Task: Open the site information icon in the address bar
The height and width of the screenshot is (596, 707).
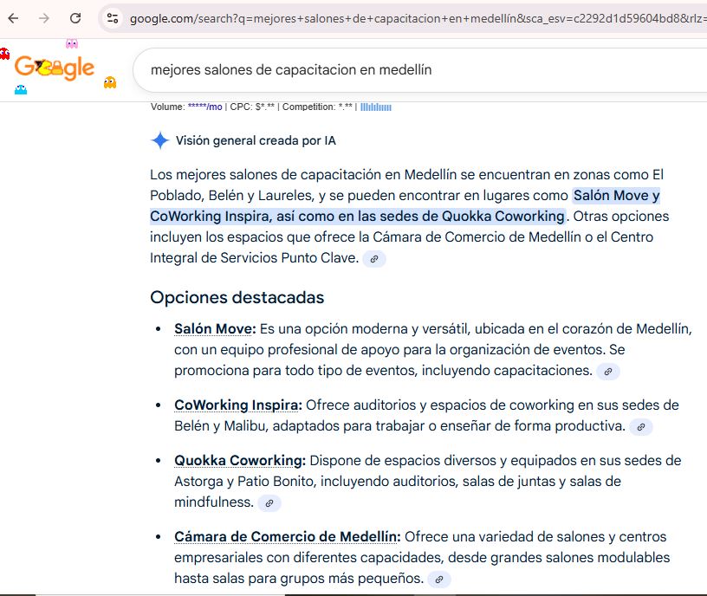Action: (114, 17)
